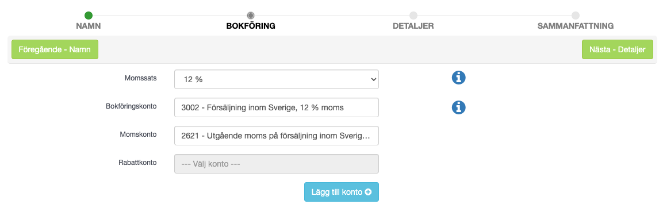Click the info icon beside Momssats
The image size is (663, 208).
tap(458, 78)
